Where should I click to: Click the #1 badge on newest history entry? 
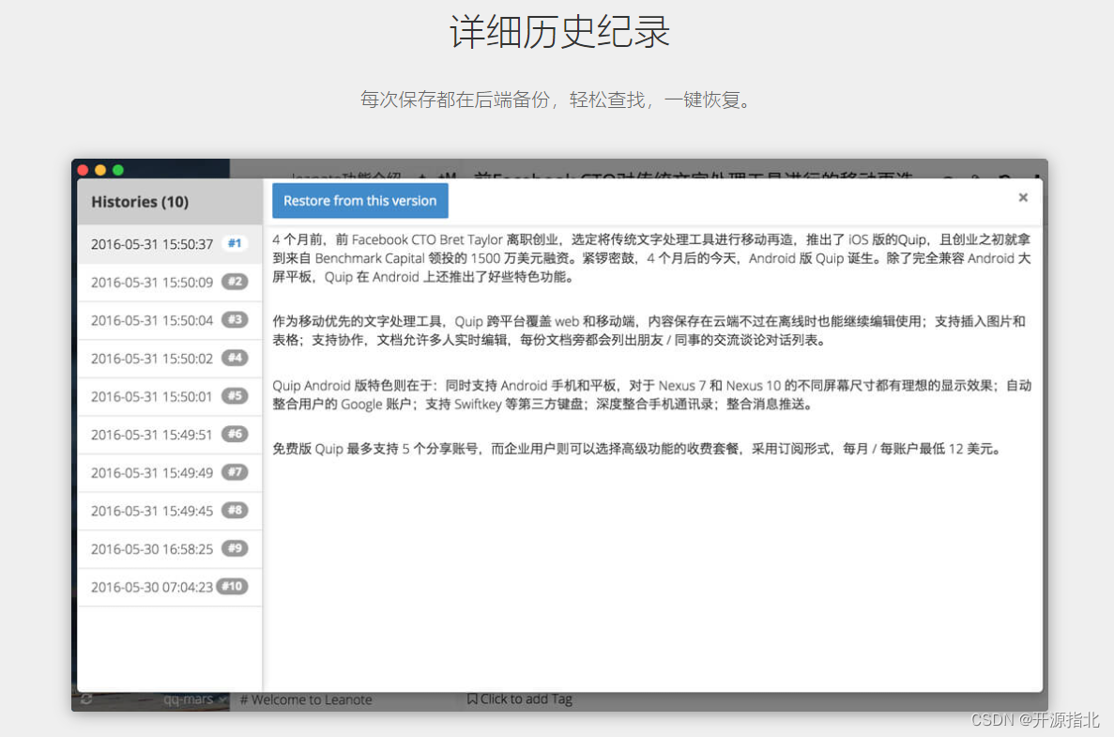[x=233, y=243]
